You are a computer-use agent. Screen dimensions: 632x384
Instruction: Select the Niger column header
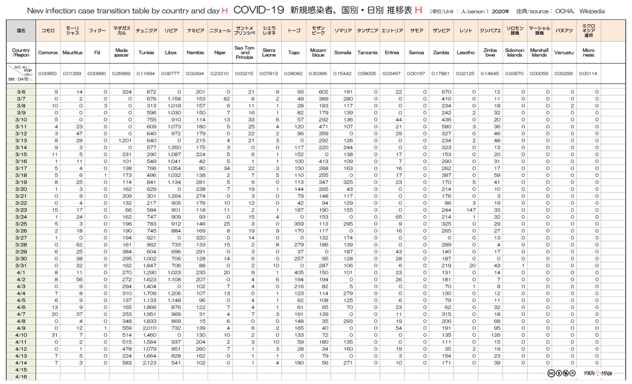pos(220,53)
